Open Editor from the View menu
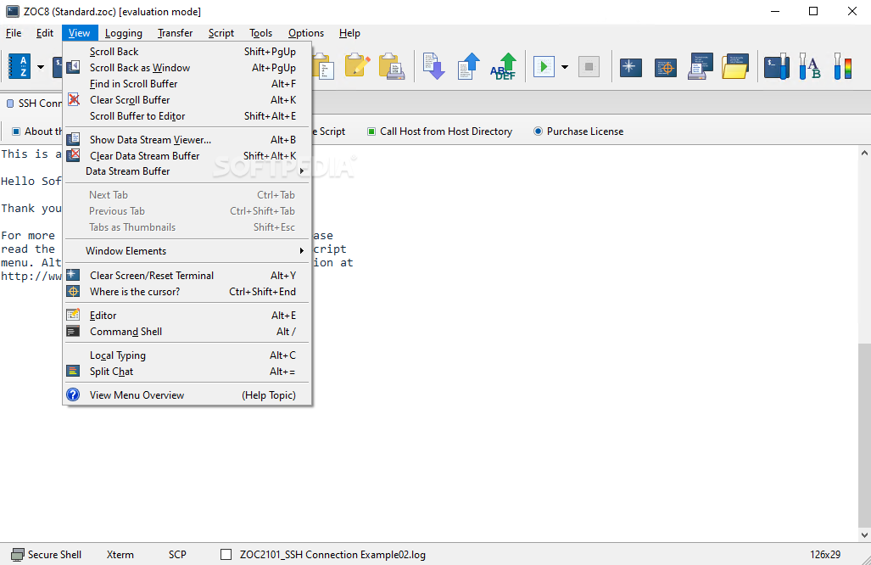871x565 pixels. click(187, 316)
